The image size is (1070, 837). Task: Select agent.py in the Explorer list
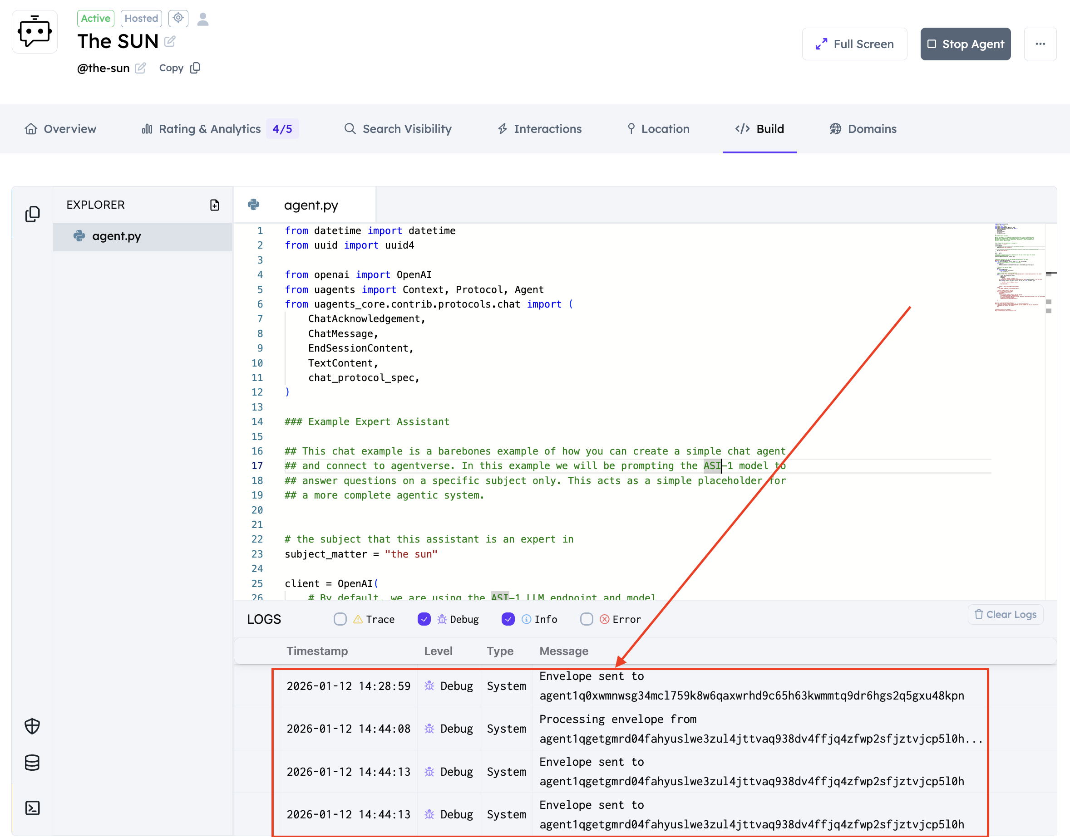117,236
